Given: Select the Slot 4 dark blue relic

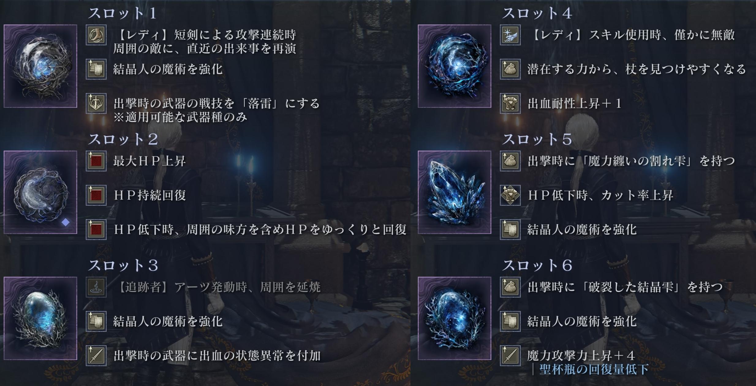Looking at the screenshot, I should click(x=455, y=66).
